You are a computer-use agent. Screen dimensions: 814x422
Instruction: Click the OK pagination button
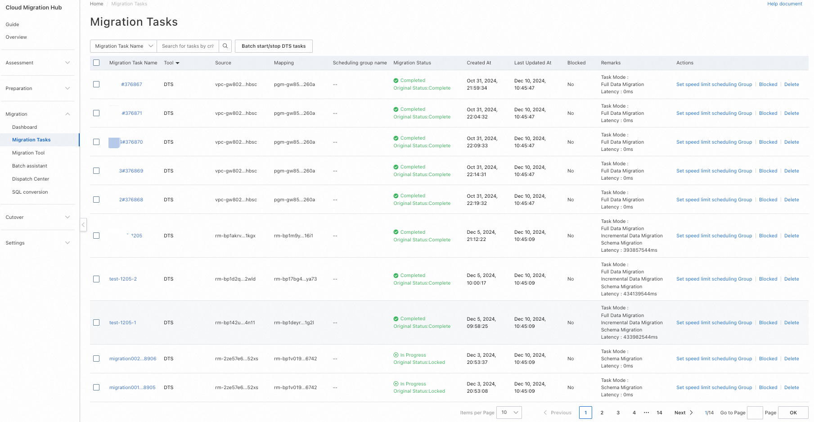coord(793,413)
